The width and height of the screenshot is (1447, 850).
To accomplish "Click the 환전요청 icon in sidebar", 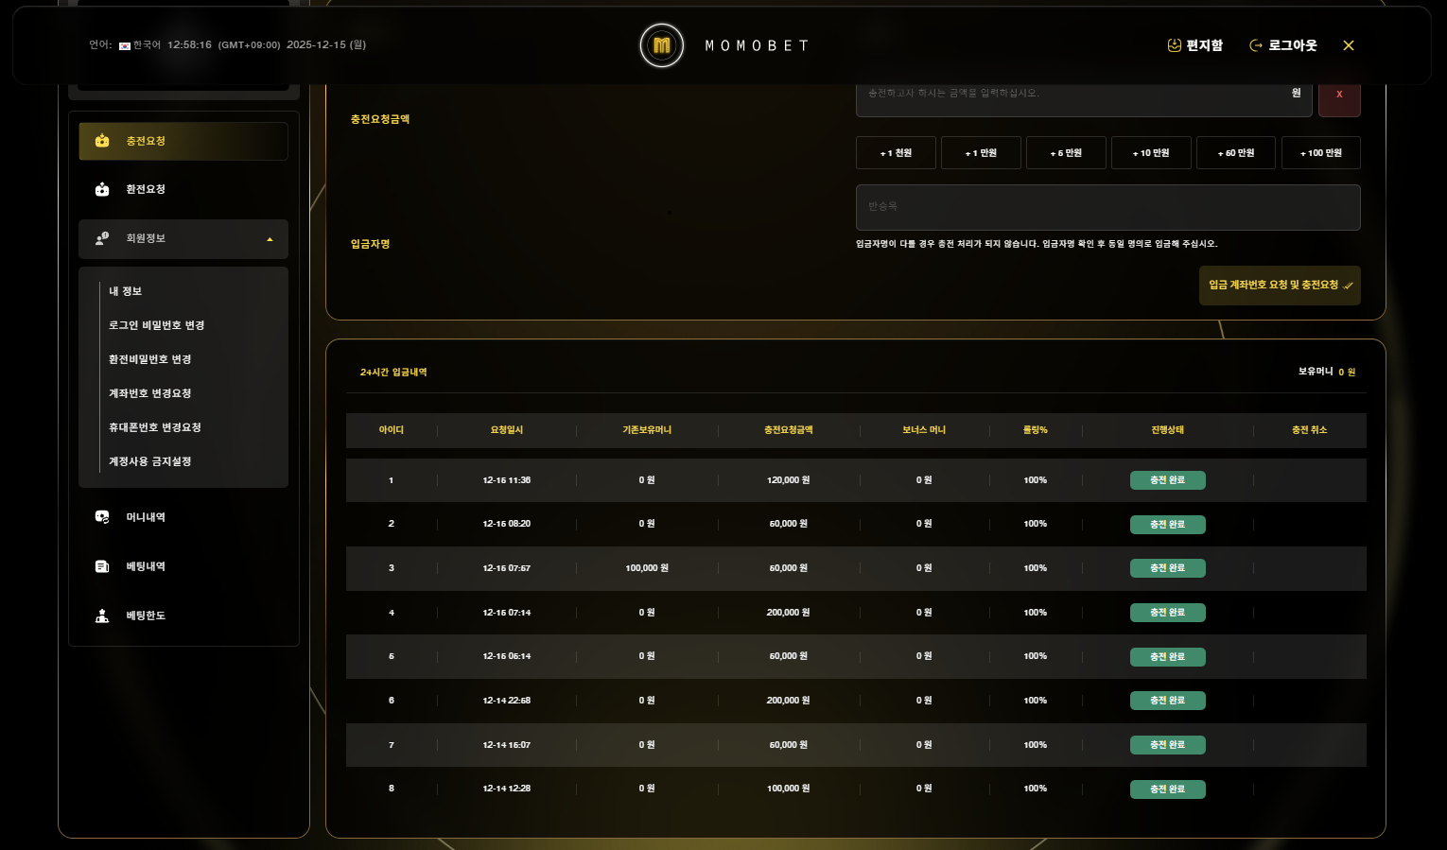I will click(102, 189).
